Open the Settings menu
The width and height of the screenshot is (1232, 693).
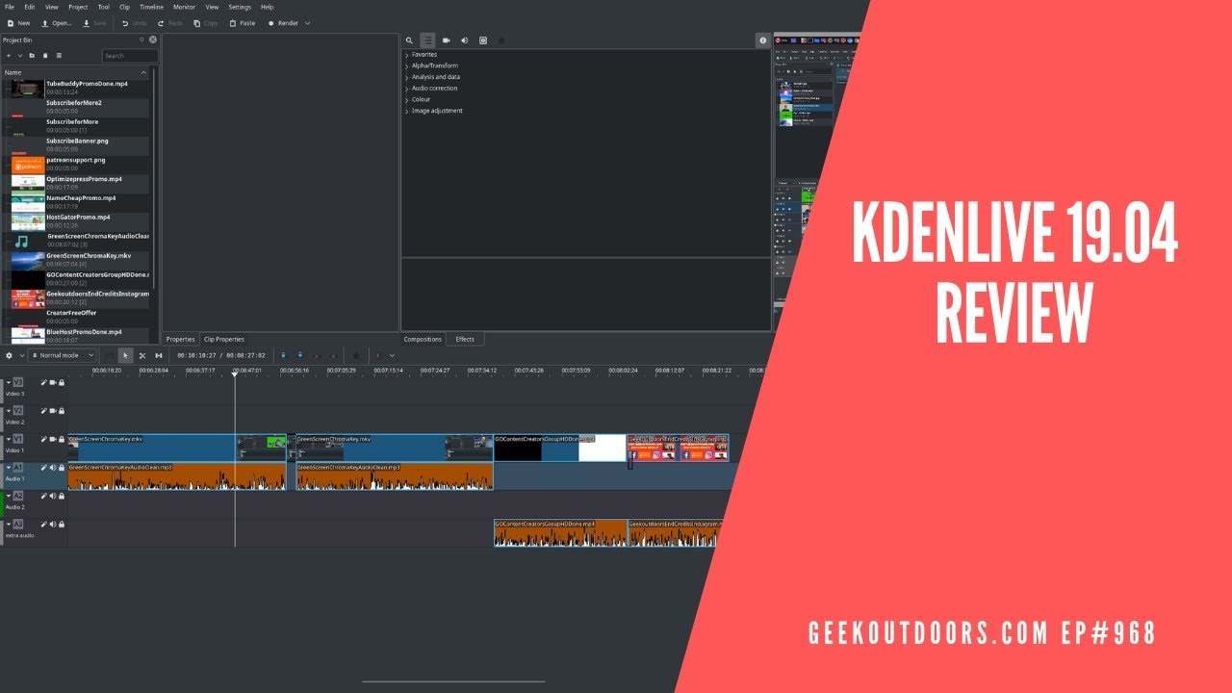pos(240,7)
